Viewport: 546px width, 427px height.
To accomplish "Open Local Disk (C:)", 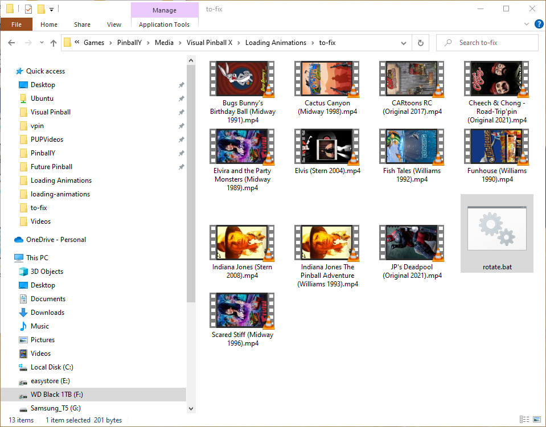I will coord(52,367).
